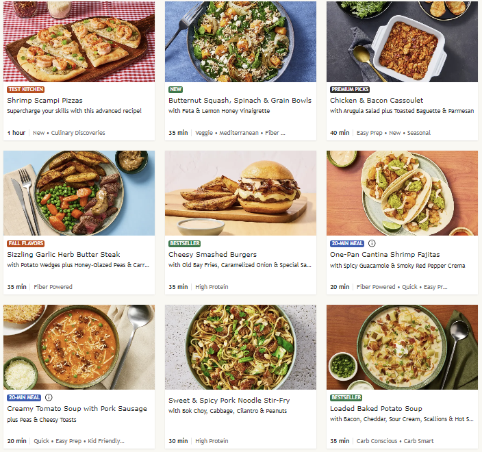Click the shrimp fajitas tacos photo
The width and height of the screenshot is (482, 452).
[402, 193]
